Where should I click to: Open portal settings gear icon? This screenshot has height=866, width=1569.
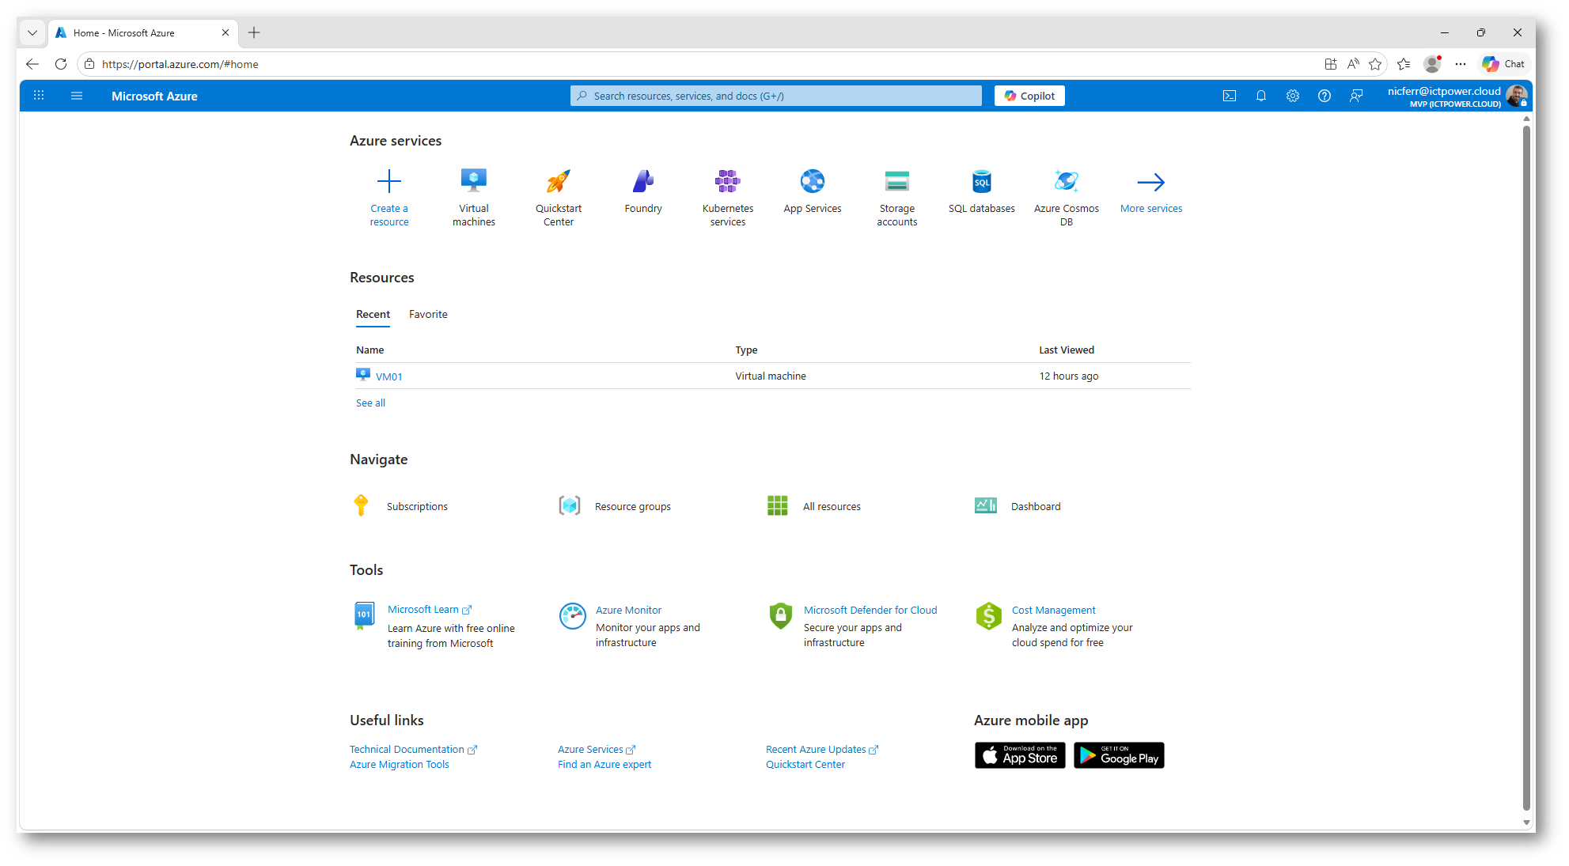coord(1292,96)
